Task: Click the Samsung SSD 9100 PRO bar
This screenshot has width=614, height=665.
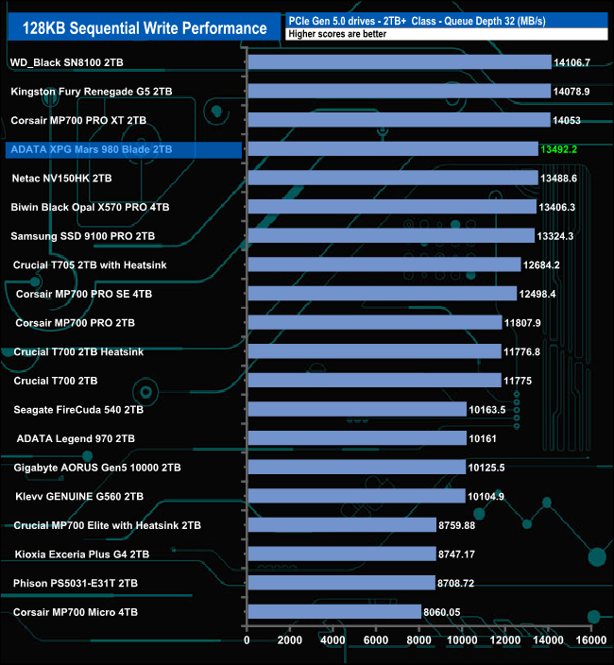Action: point(391,236)
